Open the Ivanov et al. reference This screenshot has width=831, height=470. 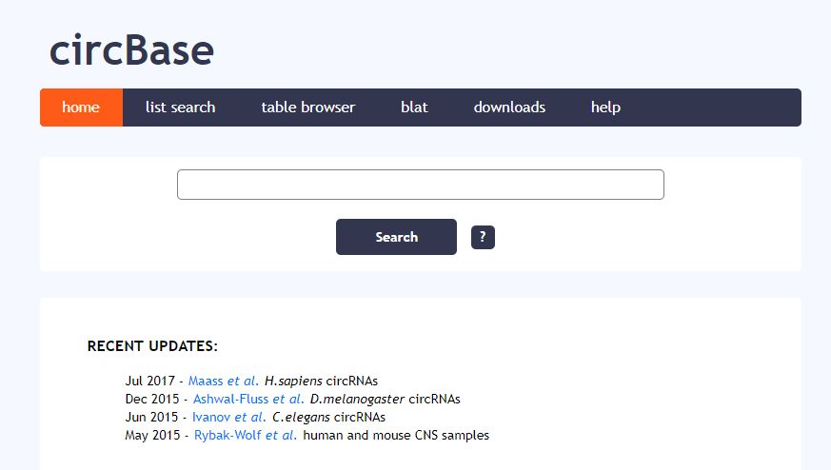pyautogui.click(x=229, y=417)
